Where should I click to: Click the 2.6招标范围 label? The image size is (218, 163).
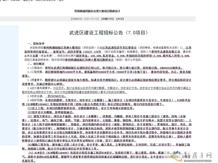point(35,100)
